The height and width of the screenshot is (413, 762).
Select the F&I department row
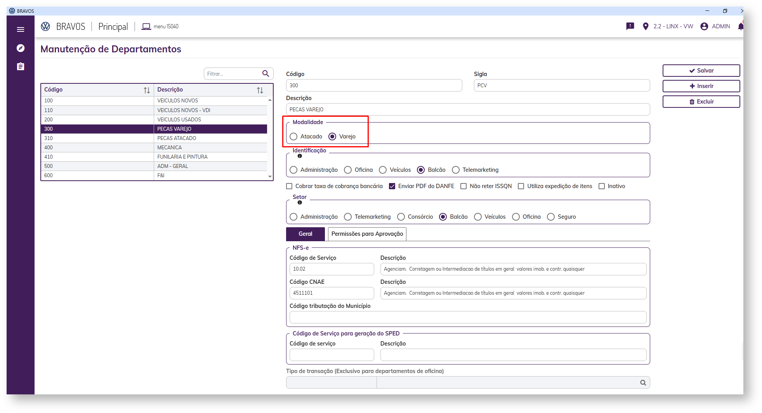coord(154,175)
